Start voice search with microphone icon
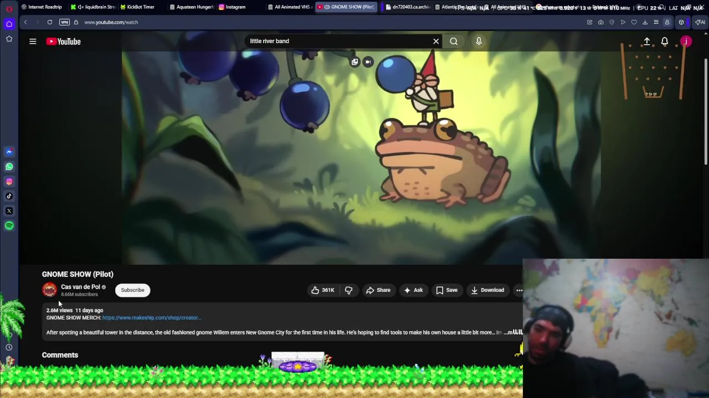Viewport: 709px width, 398px height. (x=479, y=41)
